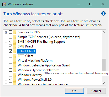
Task: Uncheck SMB 1.0/CIFS File Sharing Support
Action: pyautogui.click(x=11, y=42)
